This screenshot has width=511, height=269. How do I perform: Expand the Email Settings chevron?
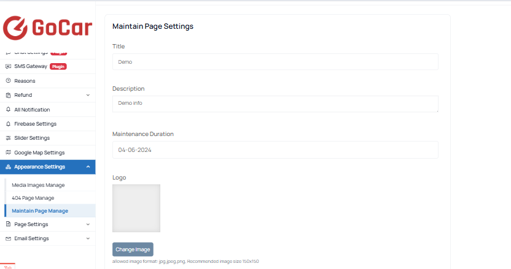[x=88, y=238]
